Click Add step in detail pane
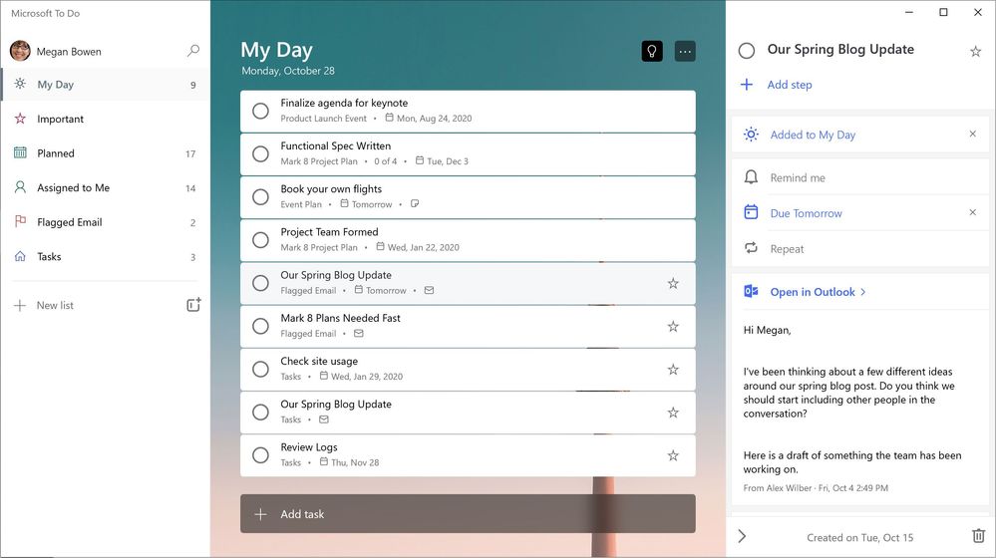 (x=790, y=85)
